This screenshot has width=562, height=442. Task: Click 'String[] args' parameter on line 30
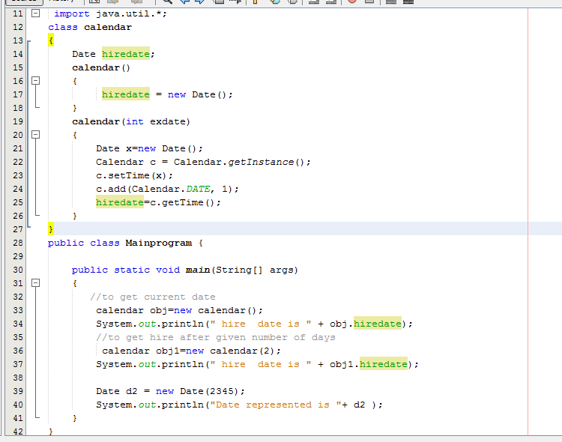(254, 270)
